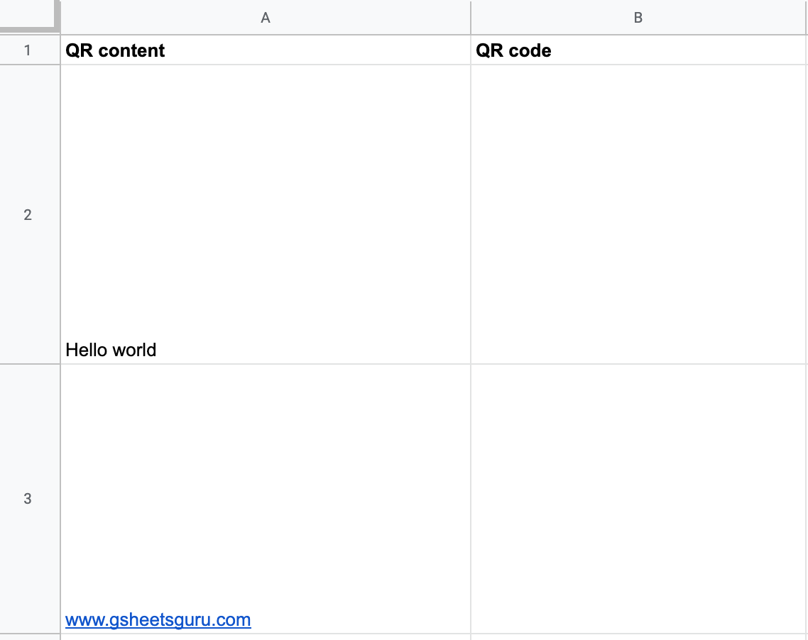Open the www.gsheetsguru.com link
Screen dimensions: 808x640
click(x=158, y=620)
